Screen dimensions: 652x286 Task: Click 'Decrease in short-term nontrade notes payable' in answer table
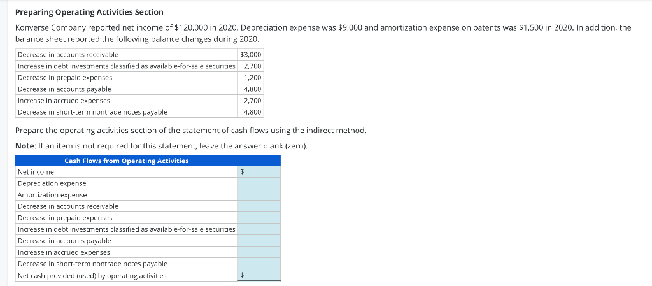(x=92, y=264)
